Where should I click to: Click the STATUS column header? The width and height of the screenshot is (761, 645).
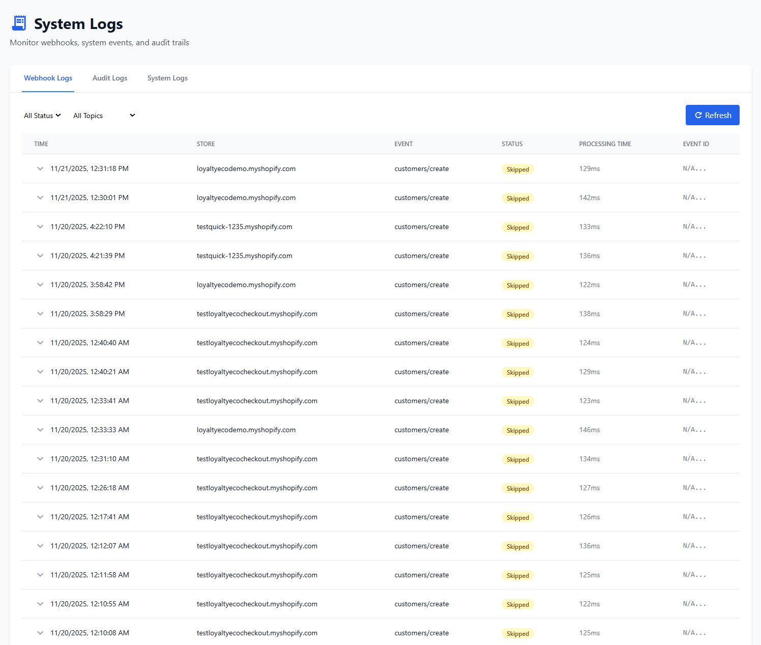coord(512,144)
